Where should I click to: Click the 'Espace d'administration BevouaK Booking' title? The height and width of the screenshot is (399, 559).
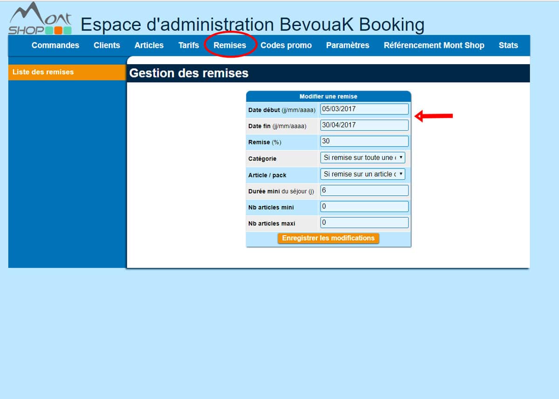[x=252, y=25]
